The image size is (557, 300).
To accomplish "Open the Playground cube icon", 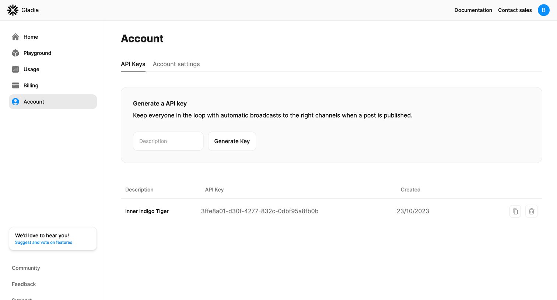I will click(15, 53).
